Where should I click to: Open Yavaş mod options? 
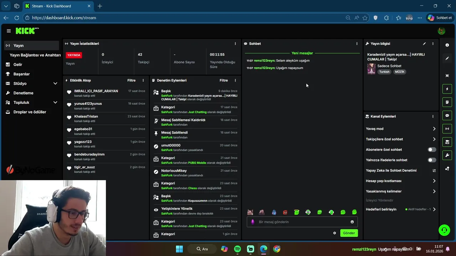point(401,129)
